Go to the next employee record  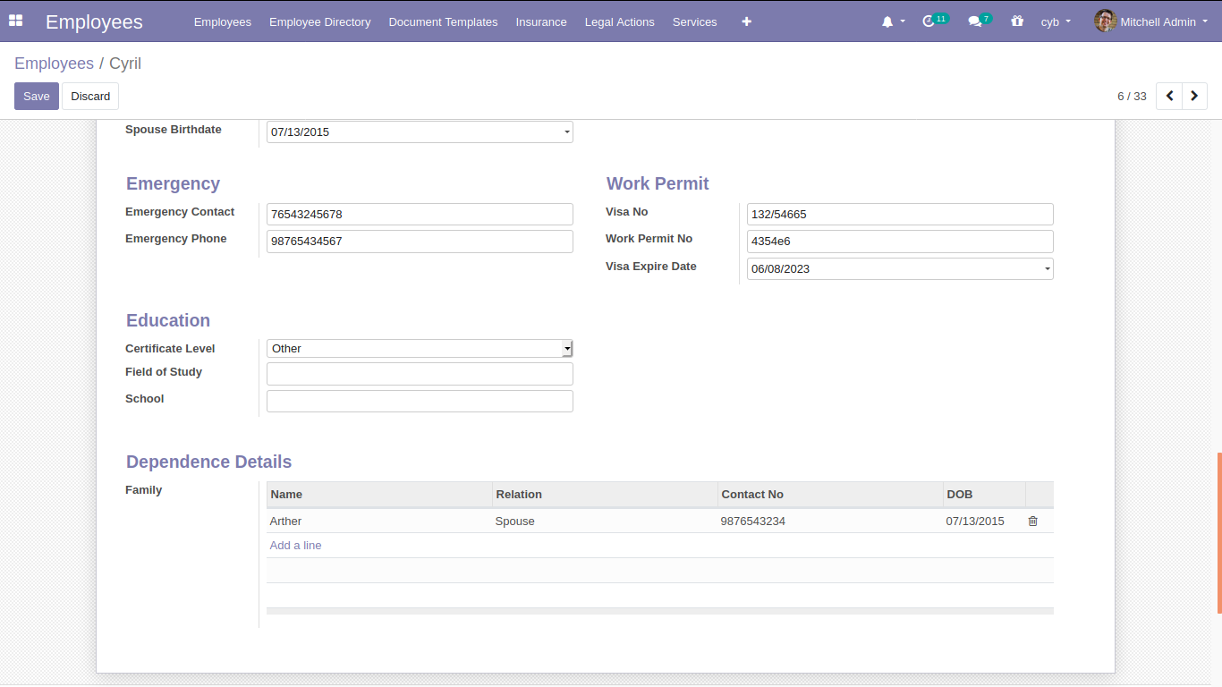1194,96
